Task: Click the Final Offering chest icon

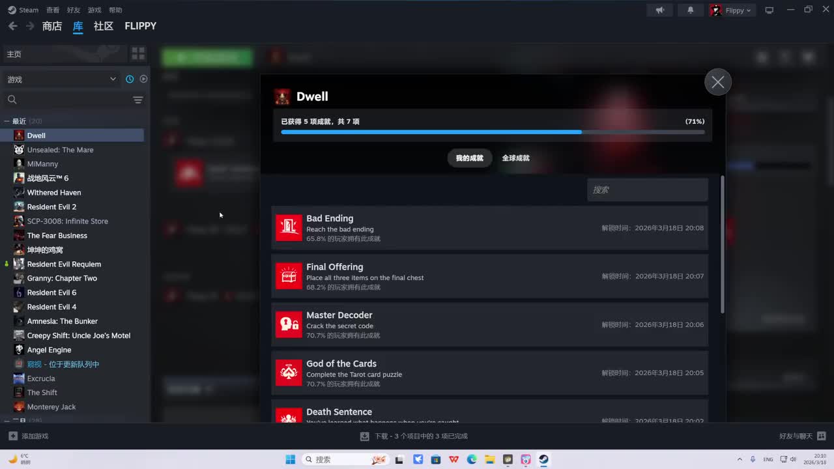Action: pos(289,276)
